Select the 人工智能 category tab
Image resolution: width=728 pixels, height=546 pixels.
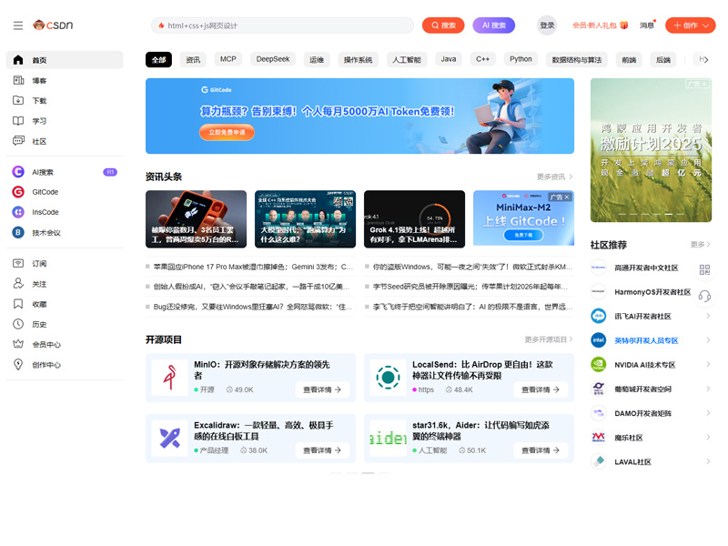[406, 60]
